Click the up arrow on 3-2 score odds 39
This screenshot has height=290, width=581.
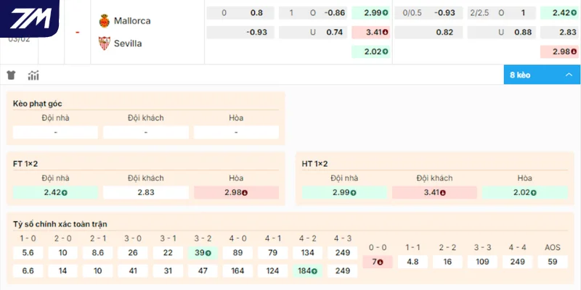[x=208, y=253]
